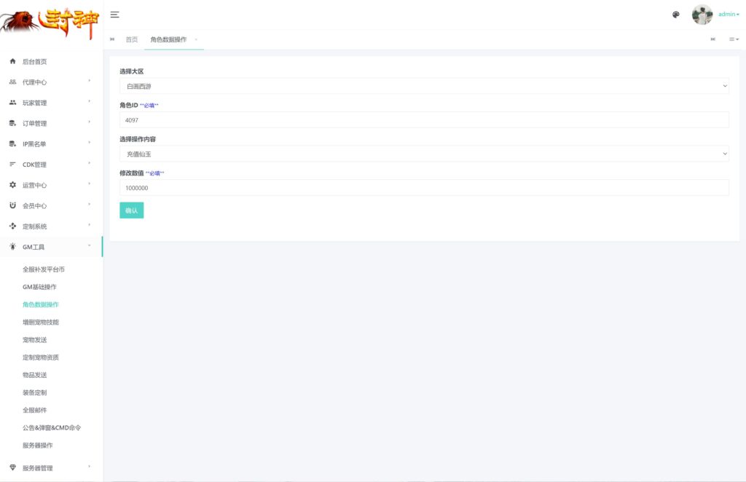The height and width of the screenshot is (482, 746).
Task: Open the 选择操作内容 dropdown
Action: (x=424, y=154)
